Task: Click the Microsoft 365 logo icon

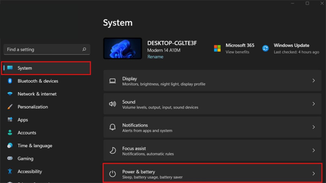Action: (217, 48)
